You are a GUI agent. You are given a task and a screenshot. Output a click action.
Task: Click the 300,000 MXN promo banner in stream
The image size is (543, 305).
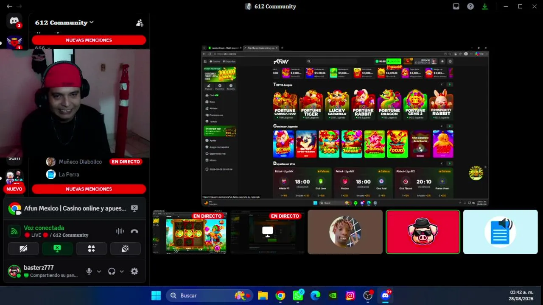click(220, 74)
